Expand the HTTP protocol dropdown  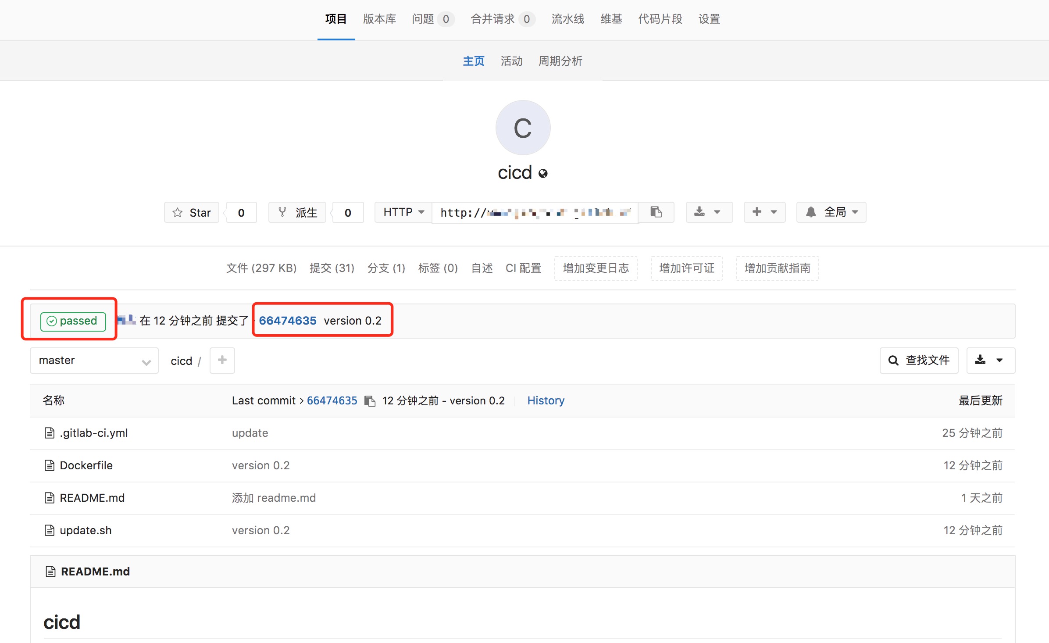[403, 212]
